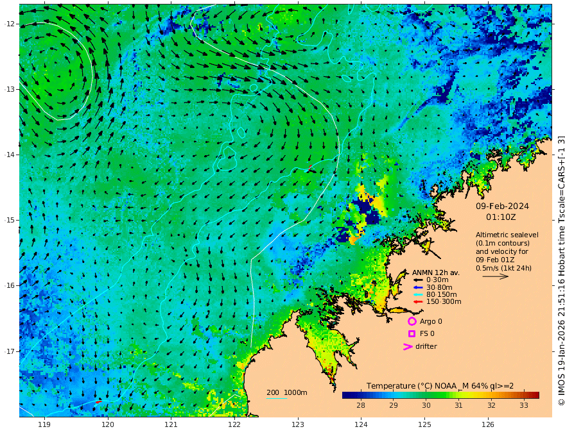Screen dimensions: 565x436
Task: Click the 'Altimetric sealevel' caption
Action: pyautogui.click(x=507, y=235)
